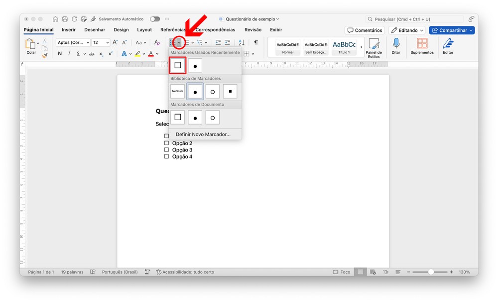
Task: Click the Comentários button
Action: 365,30
